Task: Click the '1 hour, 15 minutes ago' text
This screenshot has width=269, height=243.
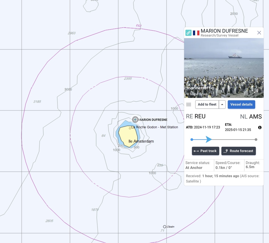Action: point(221,176)
